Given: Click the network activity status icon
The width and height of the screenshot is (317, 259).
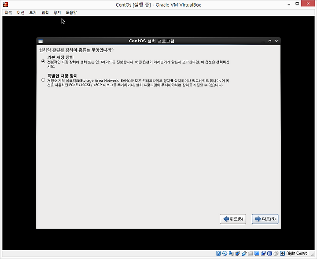Looking at the screenshot, I should click(x=231, y=253).
